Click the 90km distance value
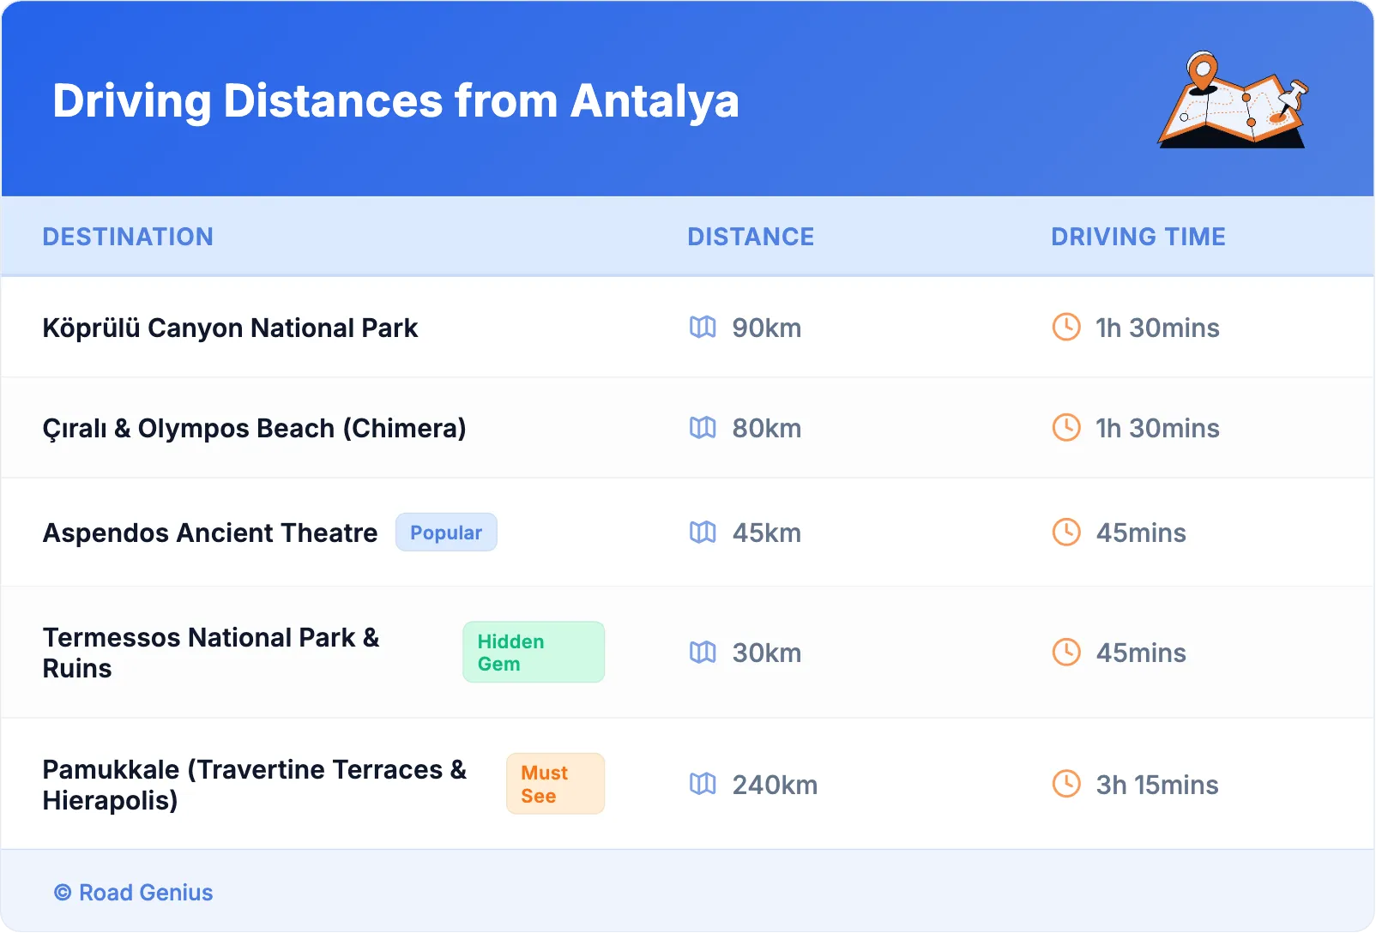1376x933 pixels. 767,328
